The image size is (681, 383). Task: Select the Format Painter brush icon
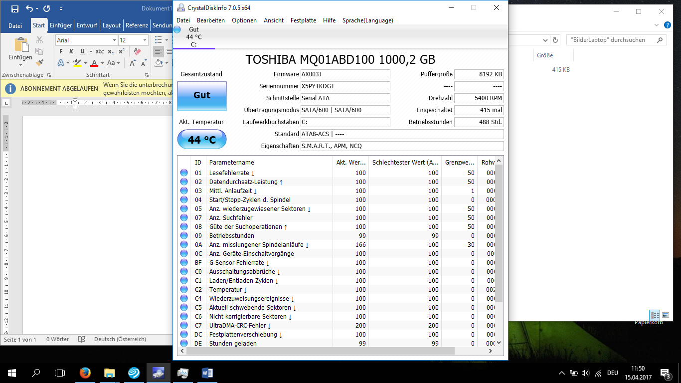coord(39,63)
